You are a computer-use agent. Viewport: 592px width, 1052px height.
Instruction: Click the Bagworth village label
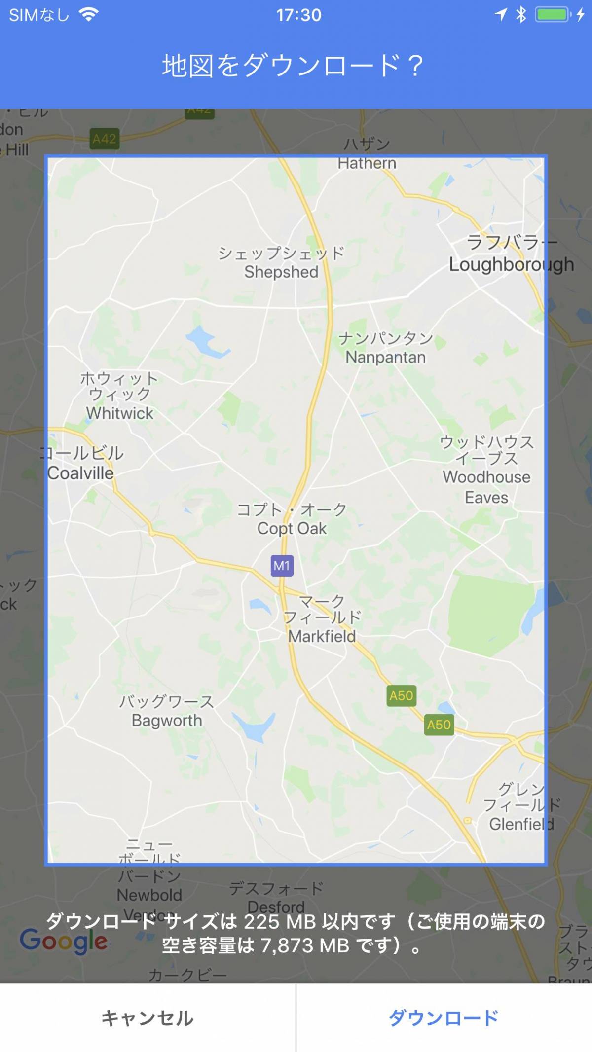point(167,721)
